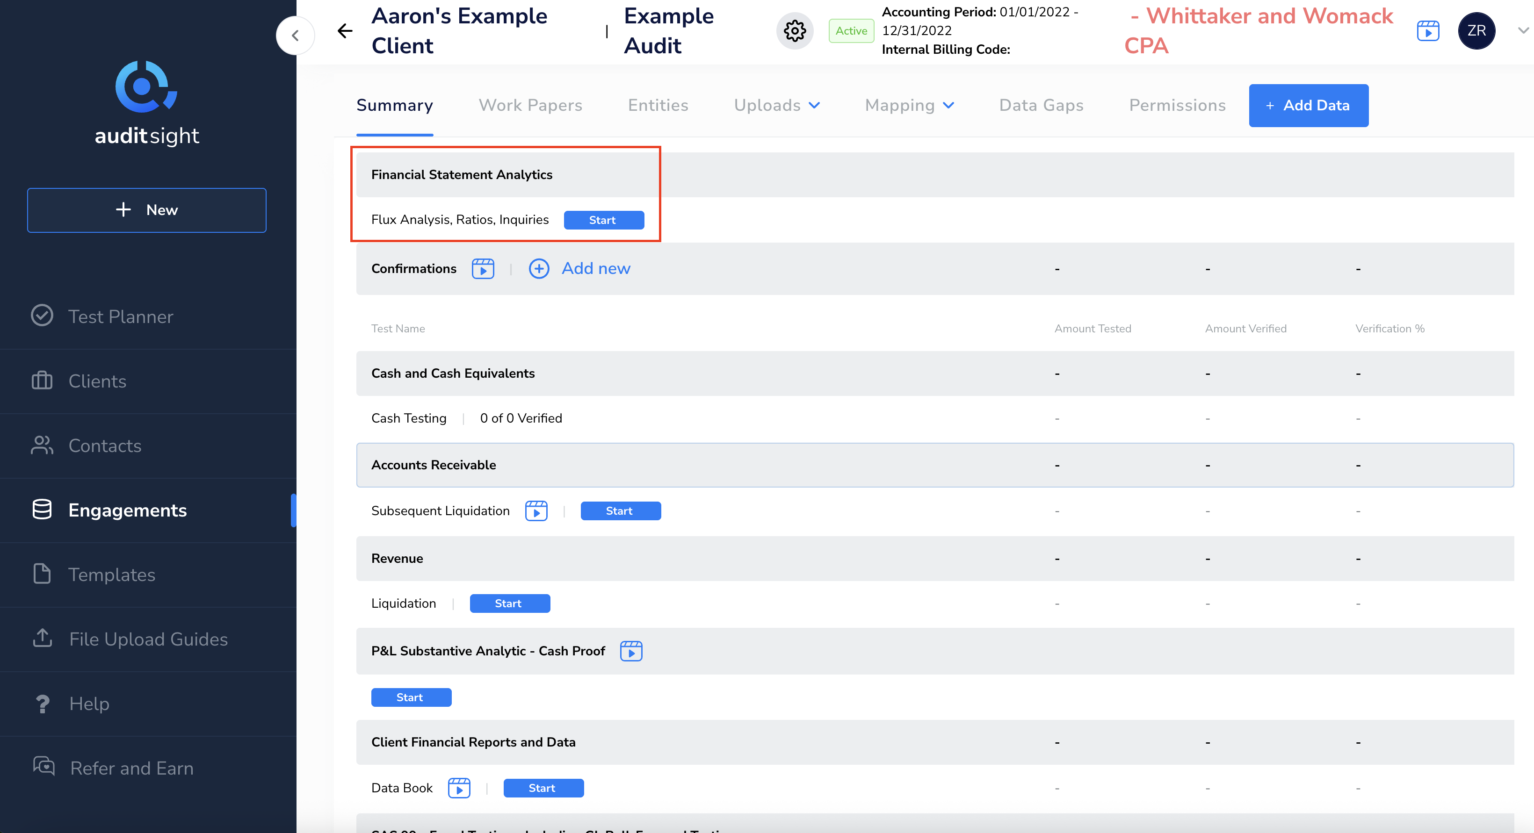Image resolution: width=1534 pixels, height=833 pixels.
Task: Open the Refer and Earn page
Action: coord(131,768)
